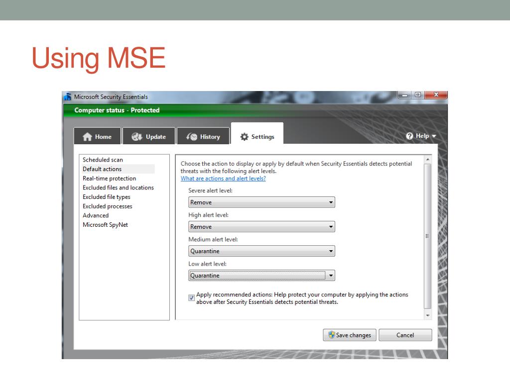Screen dimensions: 510x382
Task: Click the Help question mark icon
Action: coord(409,136)
